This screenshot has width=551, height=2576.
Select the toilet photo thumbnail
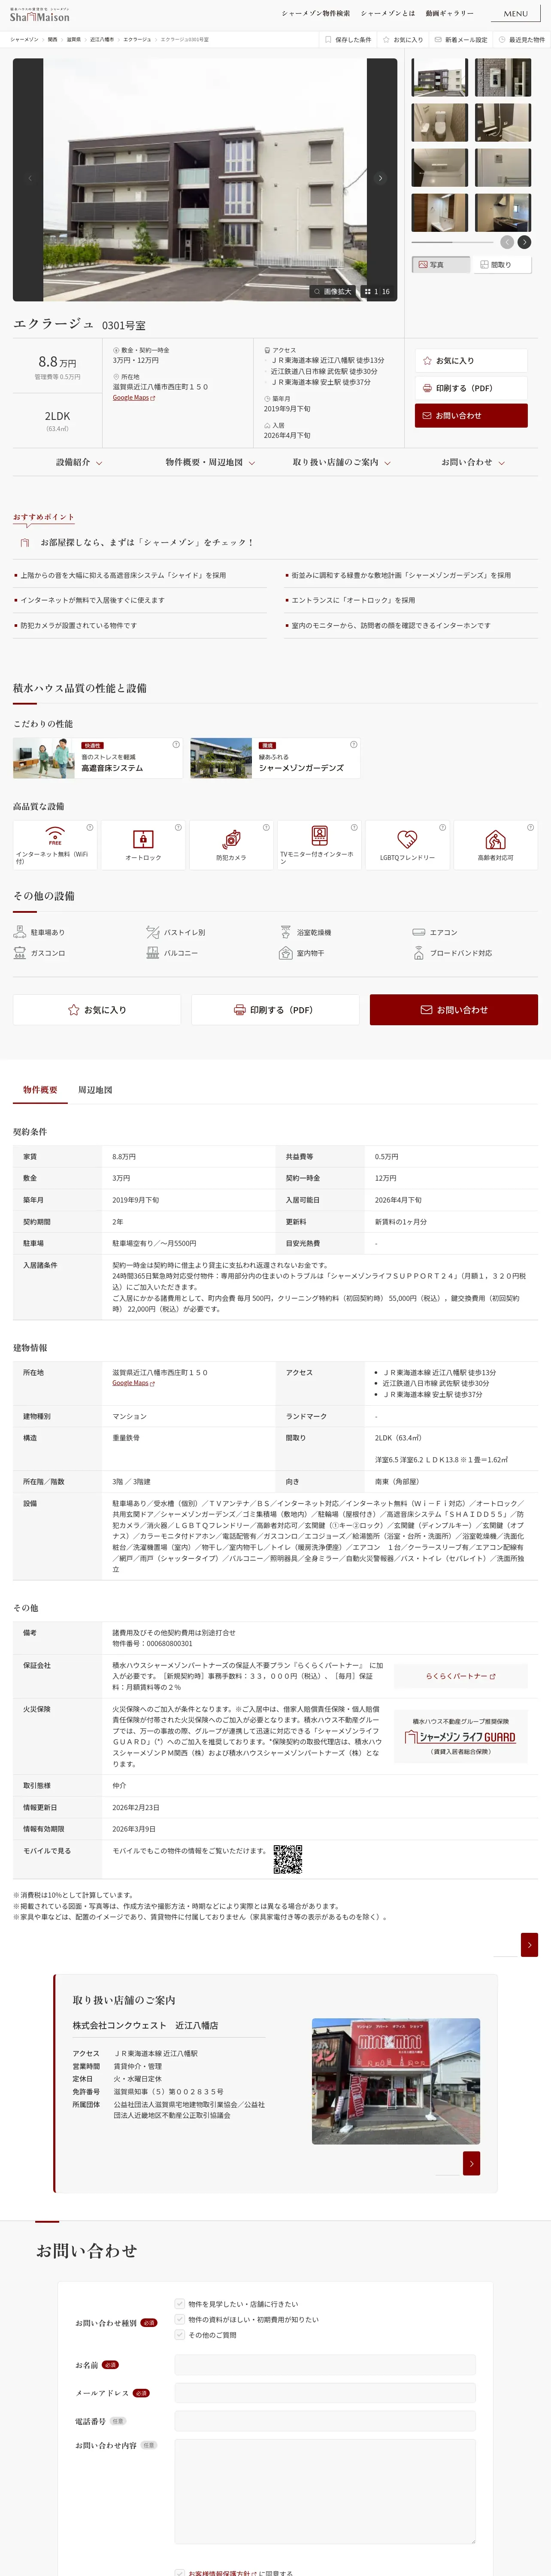440,123
